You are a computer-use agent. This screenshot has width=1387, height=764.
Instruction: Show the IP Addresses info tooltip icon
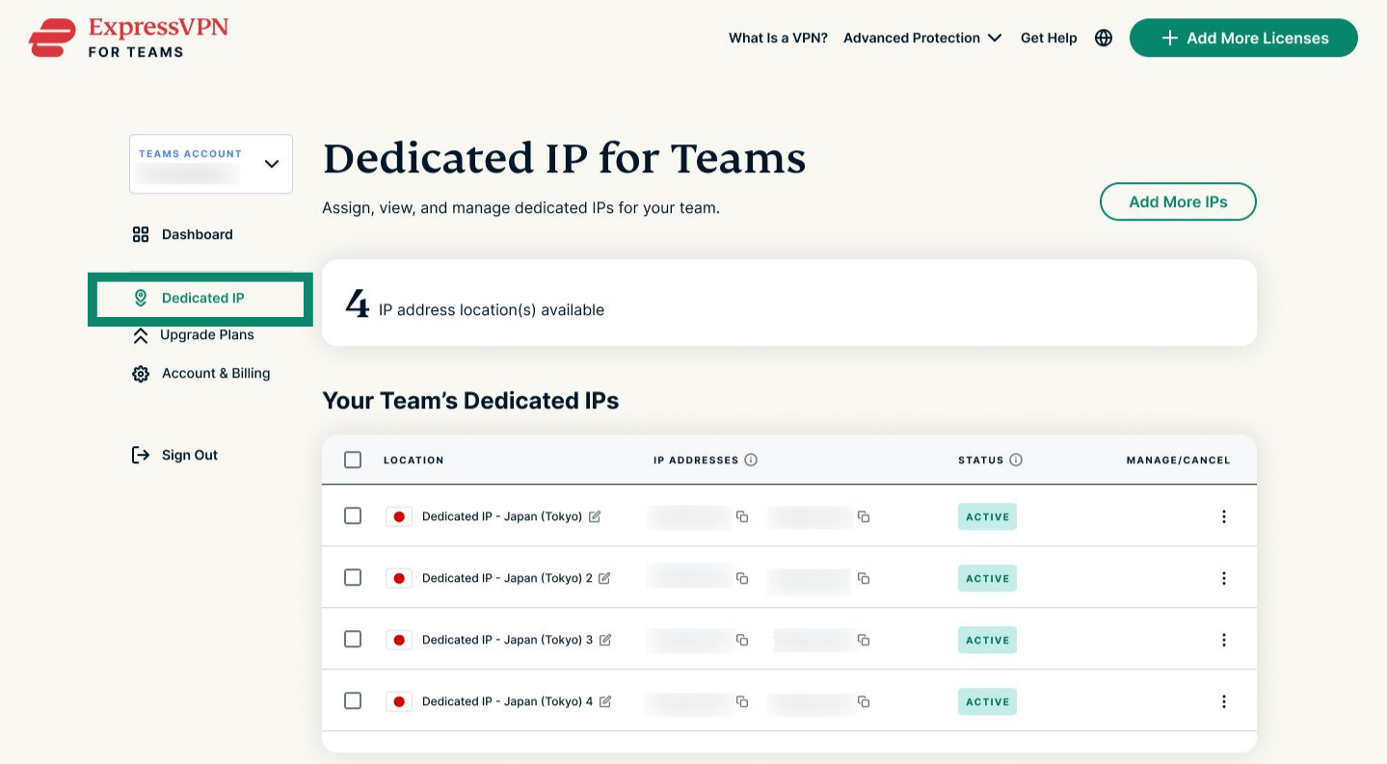(751, 460)
